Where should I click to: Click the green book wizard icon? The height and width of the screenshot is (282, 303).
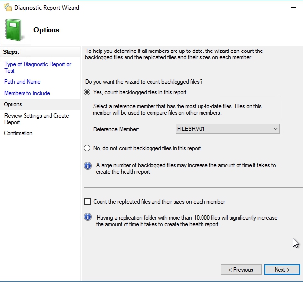pos(14,30)
